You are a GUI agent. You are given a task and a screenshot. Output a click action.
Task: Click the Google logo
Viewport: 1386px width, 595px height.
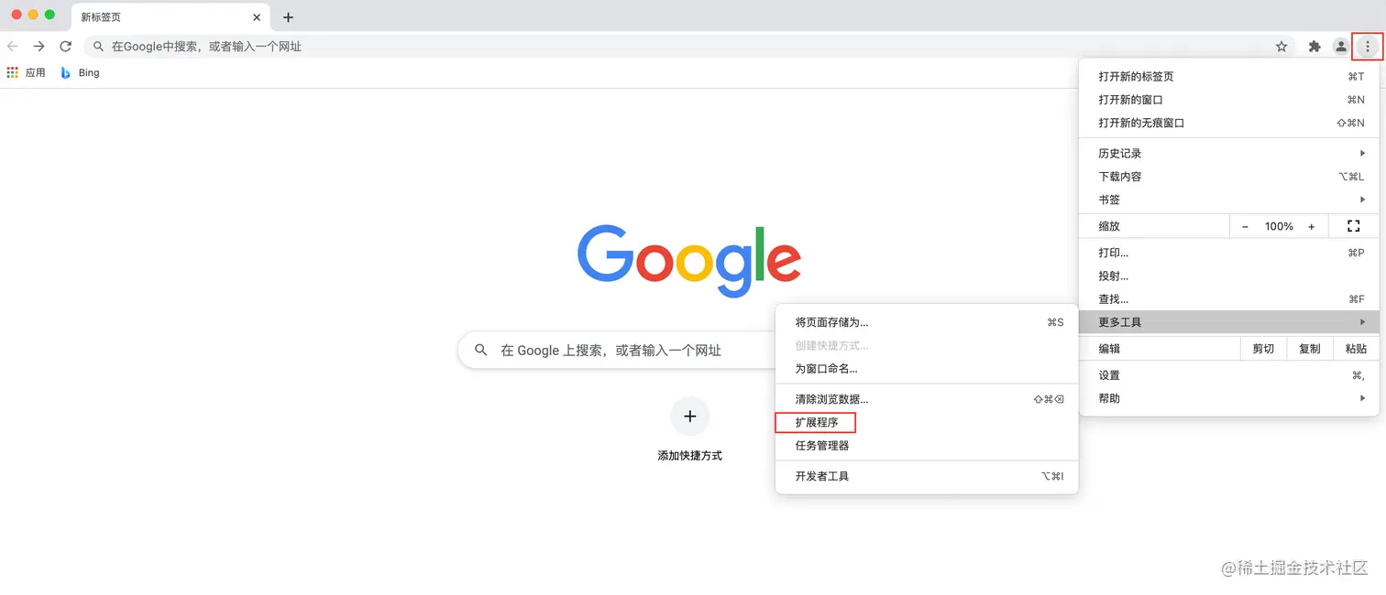click(689, 261)
